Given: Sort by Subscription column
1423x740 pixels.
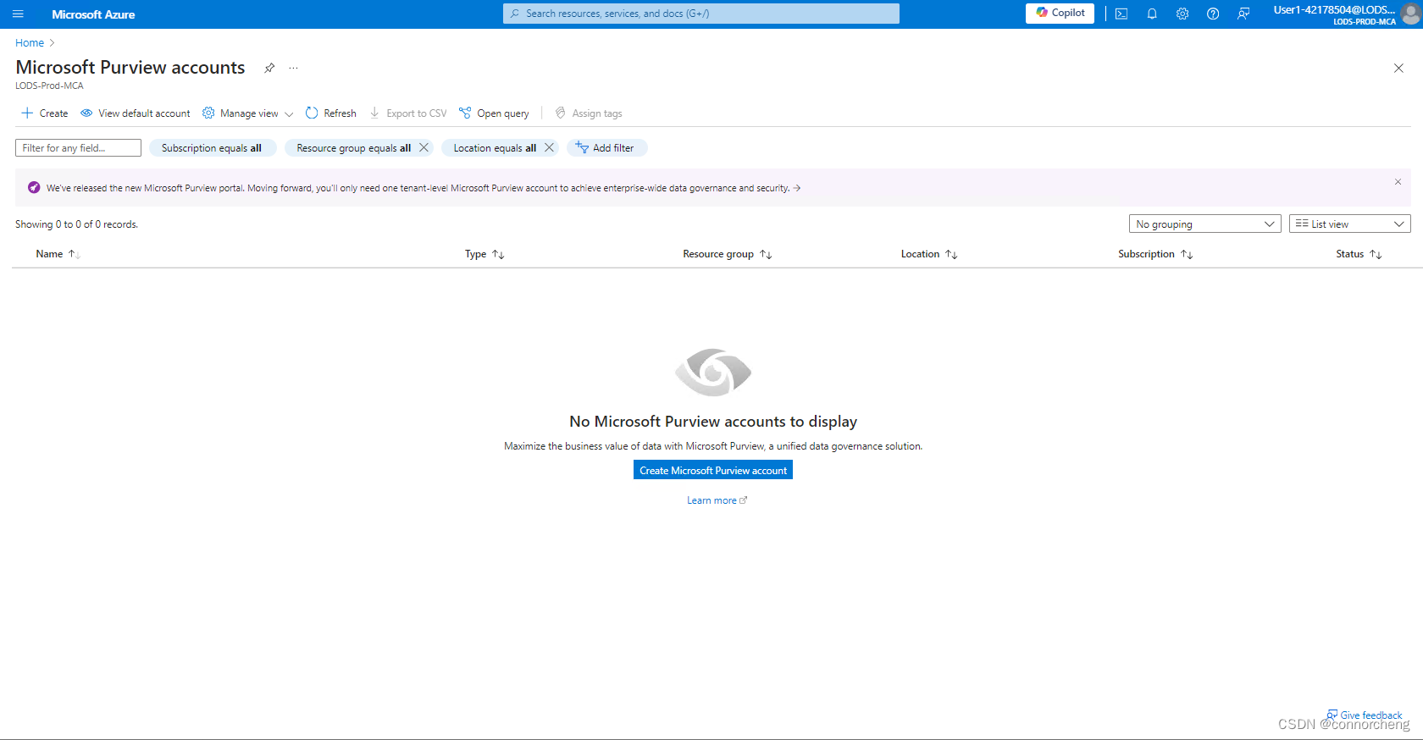Looking at the screenshot, I should (x=1155, y=254).
